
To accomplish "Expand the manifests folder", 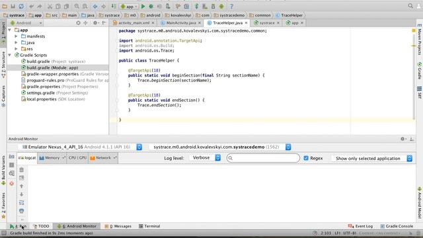I will tap(16, 36).
